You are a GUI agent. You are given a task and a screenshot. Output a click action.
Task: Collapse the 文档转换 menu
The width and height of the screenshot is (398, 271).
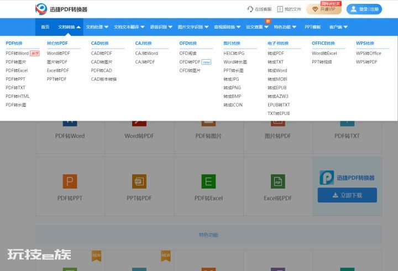click(69, 27)
